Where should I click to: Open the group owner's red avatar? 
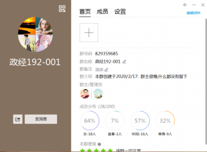click(x=85, y=94)
